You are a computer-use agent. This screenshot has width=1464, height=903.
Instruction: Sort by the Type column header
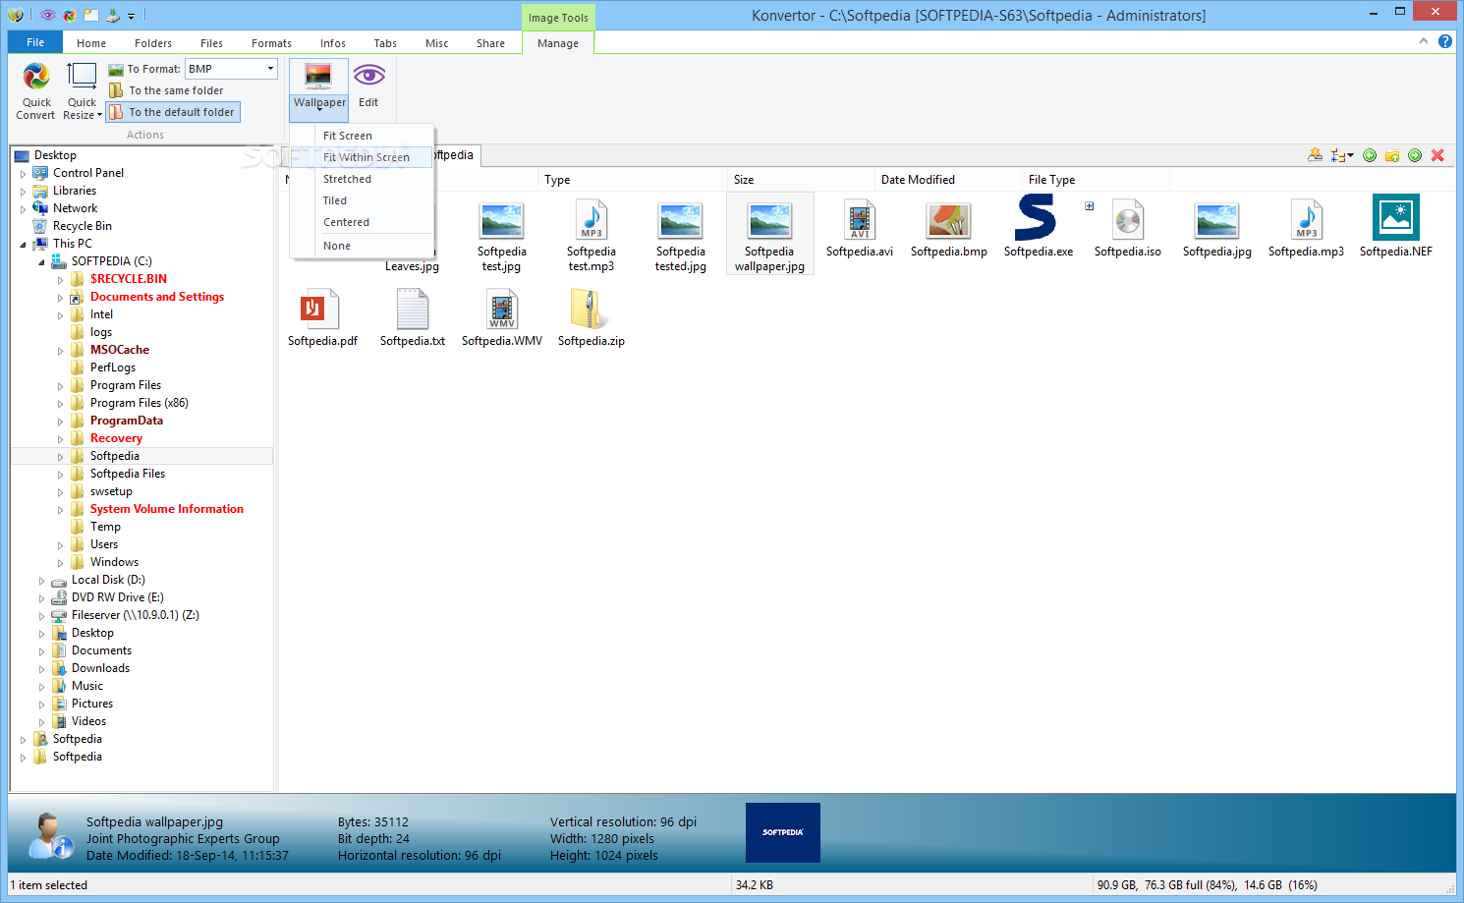point(633,180)
